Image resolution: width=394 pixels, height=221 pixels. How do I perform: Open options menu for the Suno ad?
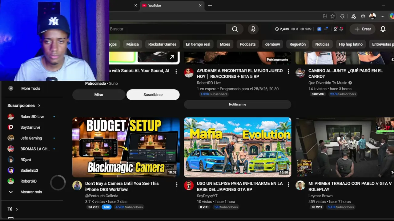[176, 72]
